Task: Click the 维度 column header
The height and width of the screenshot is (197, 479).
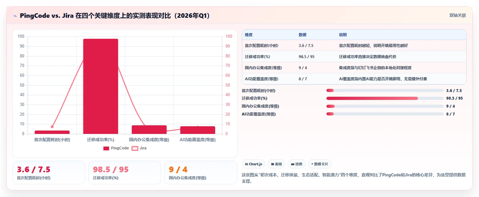Action: (x=249, y=35)
